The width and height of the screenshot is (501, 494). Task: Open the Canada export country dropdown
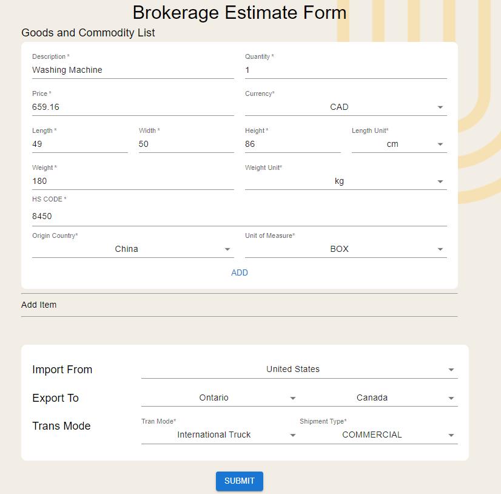click(x=378, y=398)
